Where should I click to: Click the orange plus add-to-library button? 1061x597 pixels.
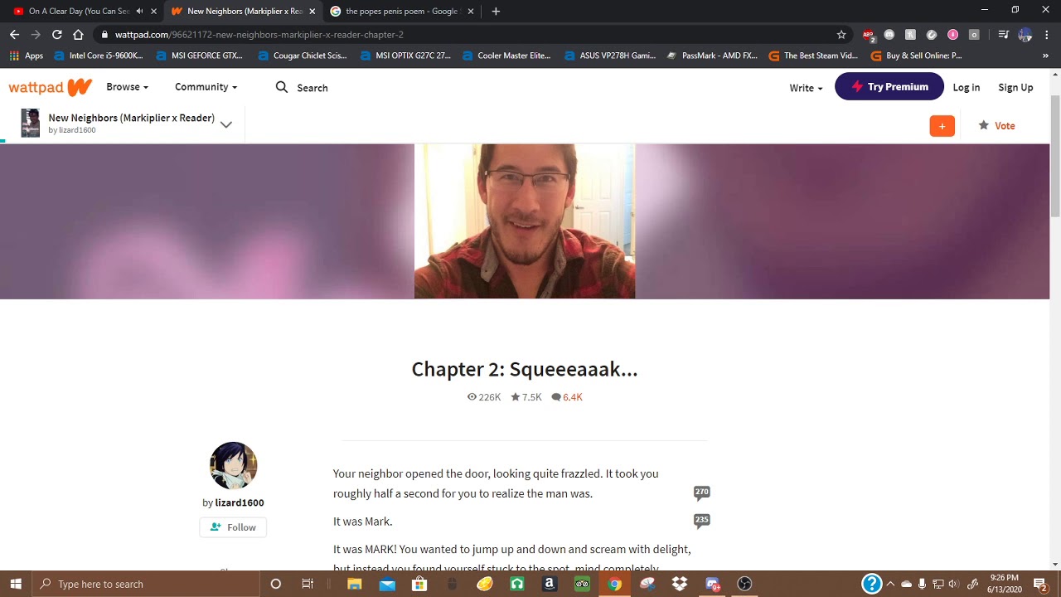[x=942, y=126]
